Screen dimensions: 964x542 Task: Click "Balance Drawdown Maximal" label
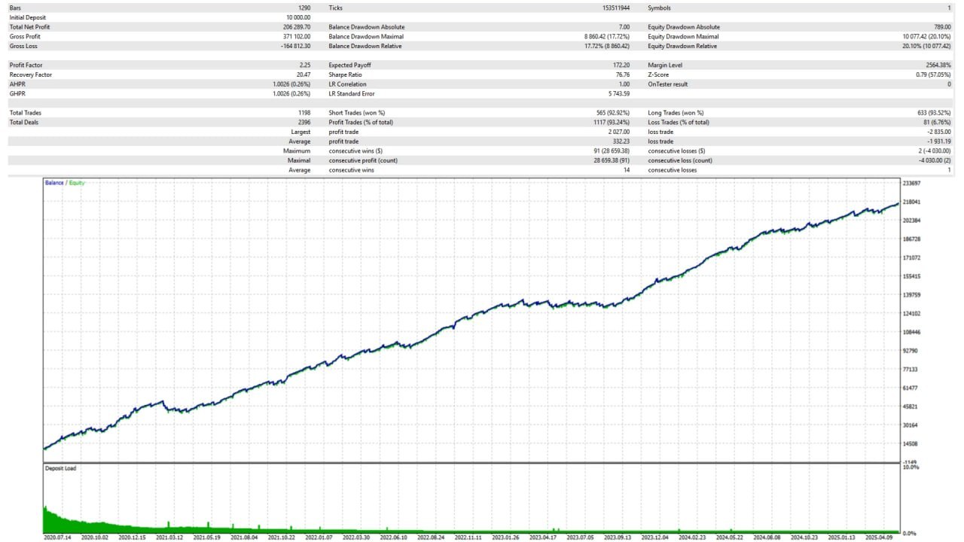tap(366, 37)
